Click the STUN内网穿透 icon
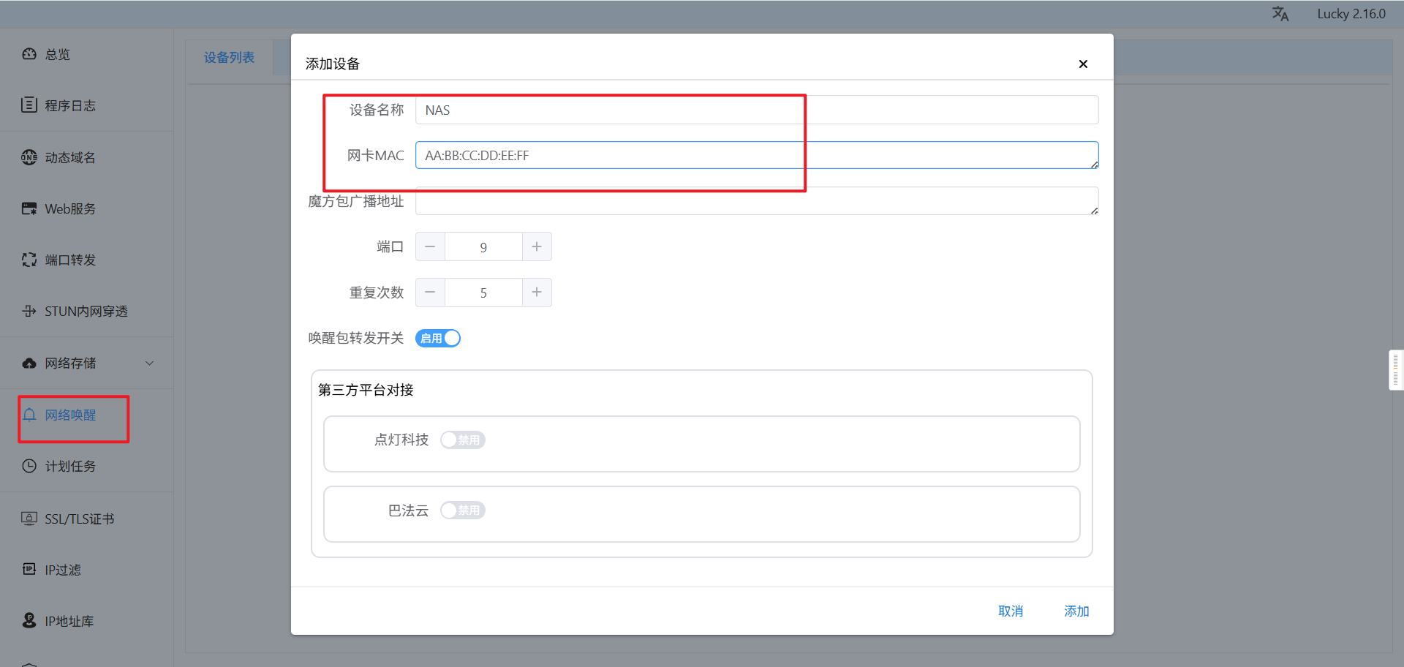This screenshot has height=667, width=1404. pos(29,312)
